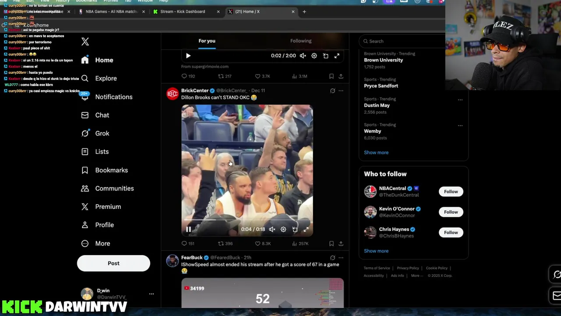The height and width of the screenshot is (316, 561).
Task: Like the post with 3.7K likes
Action: (263, 76)
